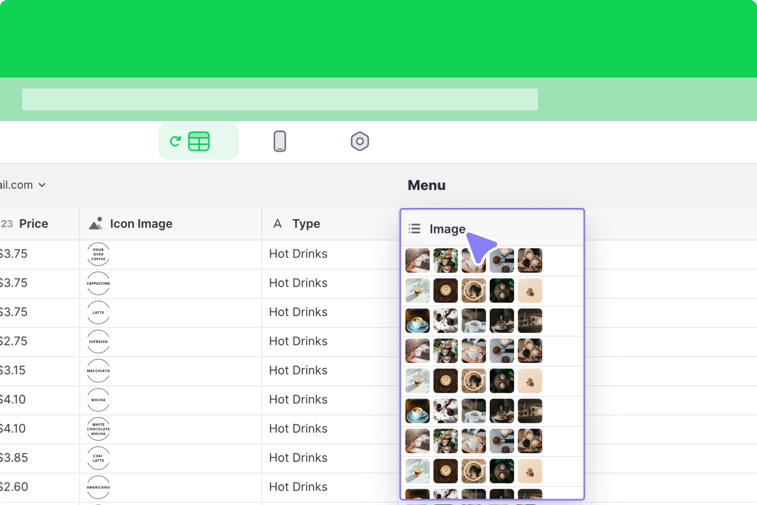Select the blue coffee cup image thumbnail
Viewport: 757px width, 505px height.
[x=417, y=321]
